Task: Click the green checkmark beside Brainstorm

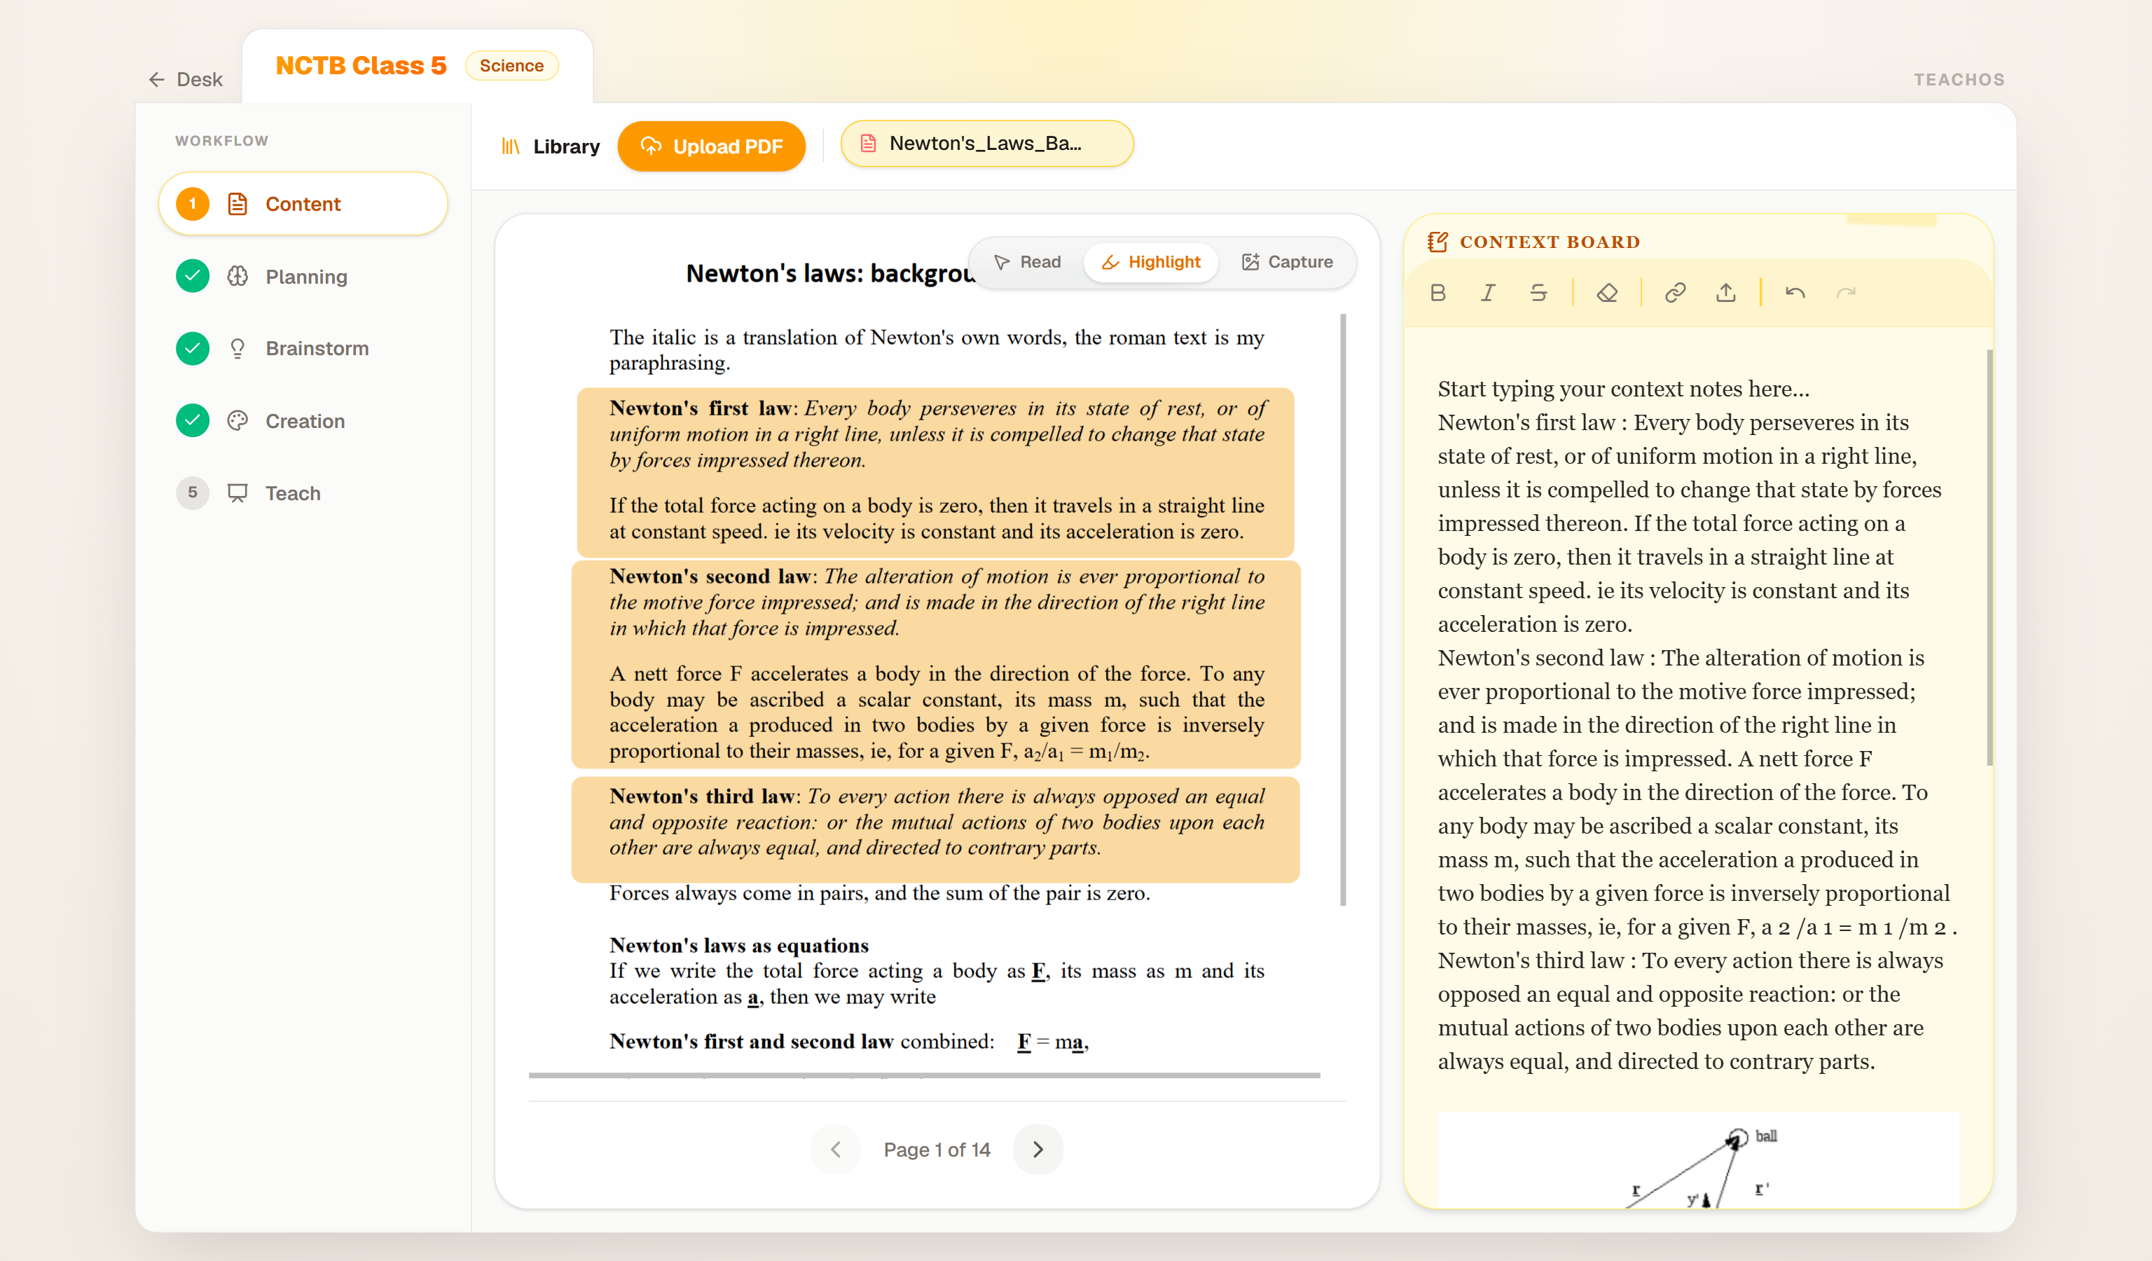Action: point(192,348)
